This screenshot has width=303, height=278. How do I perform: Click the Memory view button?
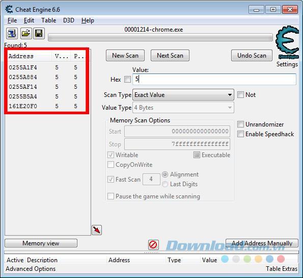(x=41, y=243)
